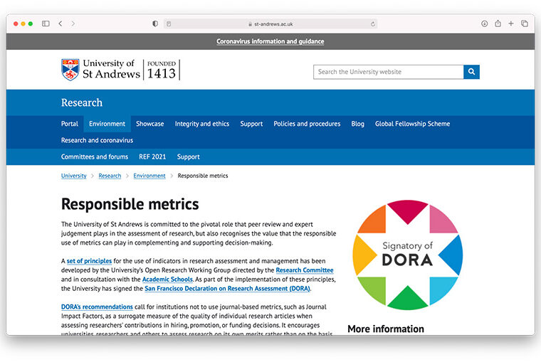Select the Environment menu item
The height and width of the screenshot is (362, 541).
pos(107,124)
